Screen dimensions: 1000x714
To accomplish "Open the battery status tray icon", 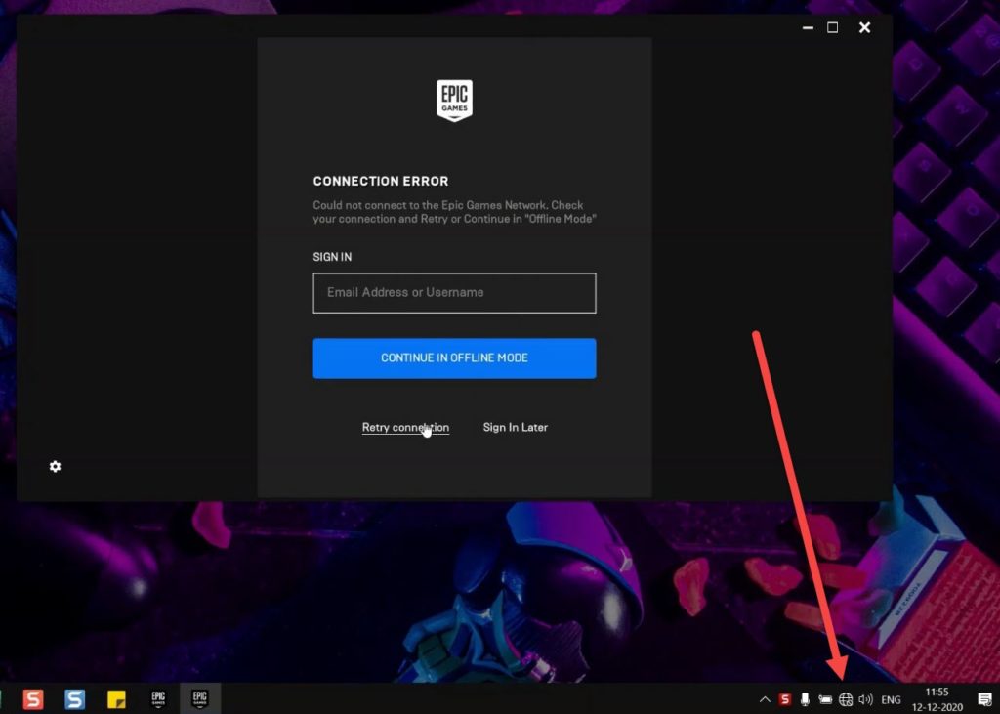I will click(x=825, y=700).
